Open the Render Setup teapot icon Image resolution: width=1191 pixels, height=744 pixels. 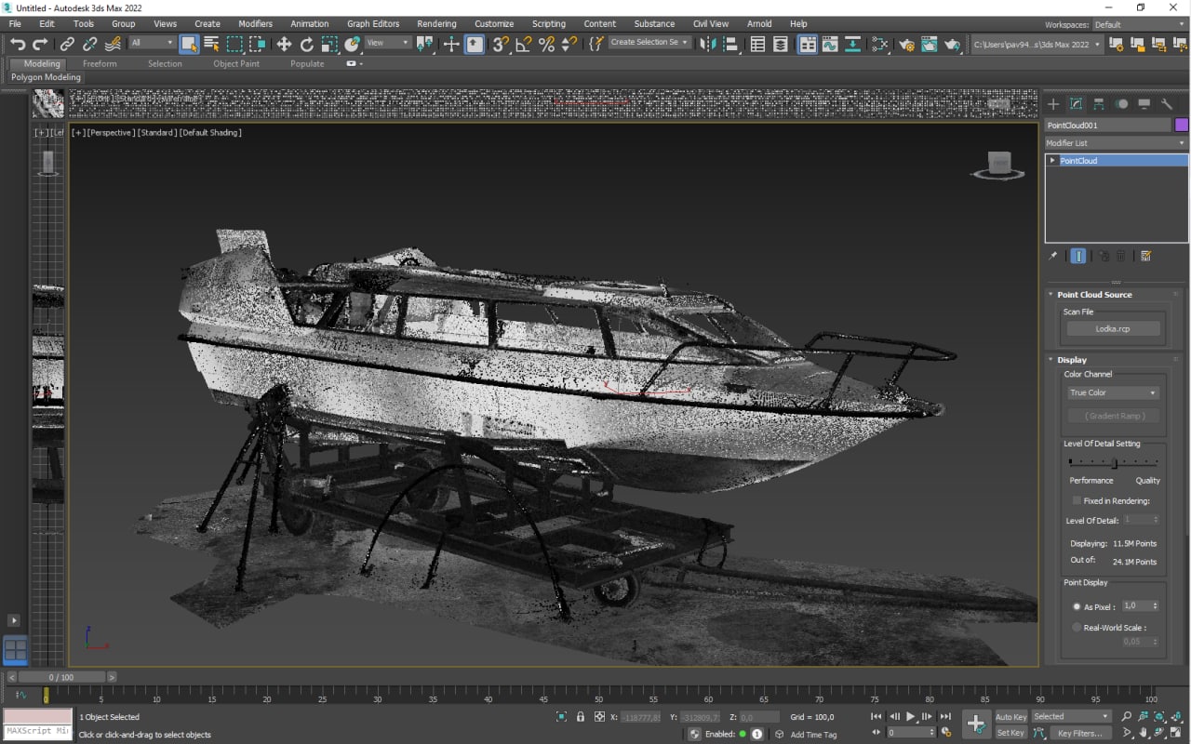(x=905, y=44)
